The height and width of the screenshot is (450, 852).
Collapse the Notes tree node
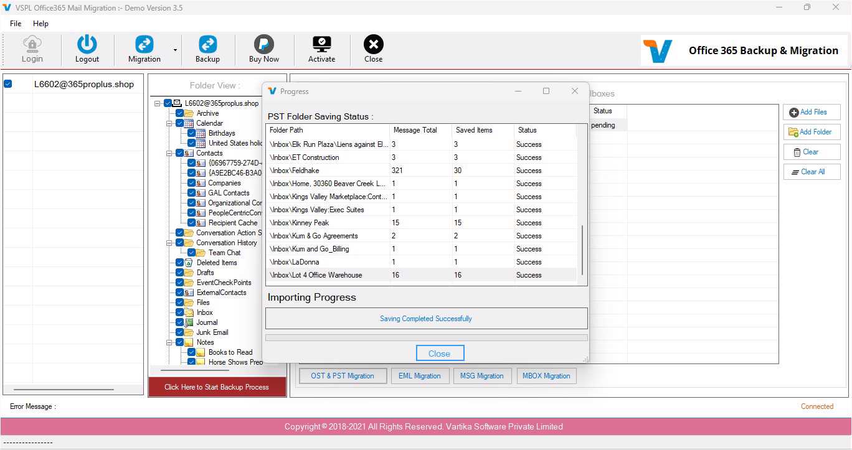[170, 342]
